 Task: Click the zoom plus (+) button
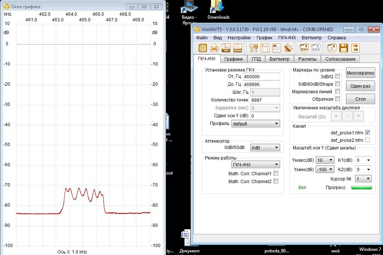click(336, 116)
